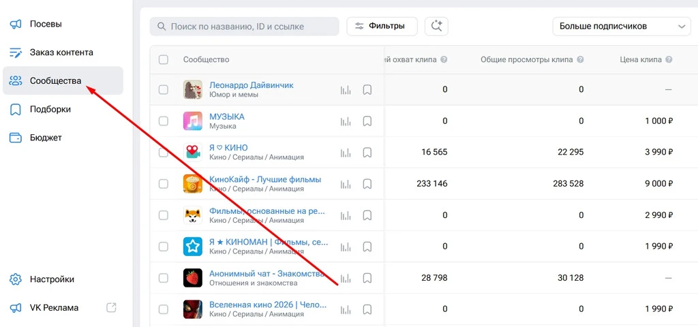Open statistics icon for Вселенная кино 2026

(346, 309)
